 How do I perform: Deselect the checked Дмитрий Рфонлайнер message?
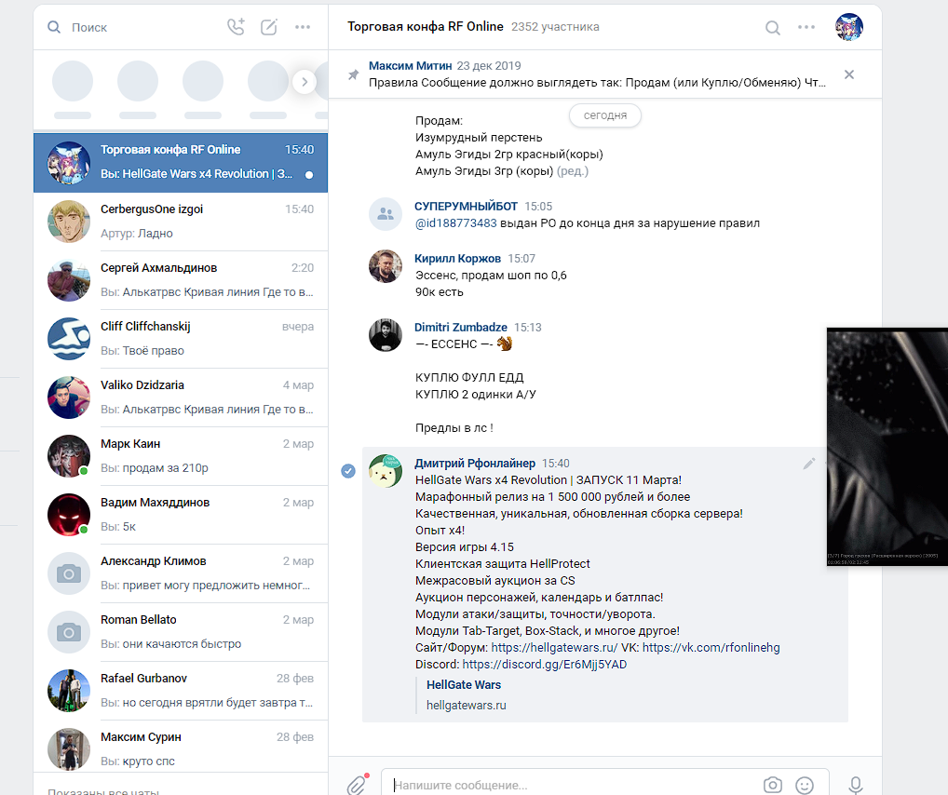348,470
